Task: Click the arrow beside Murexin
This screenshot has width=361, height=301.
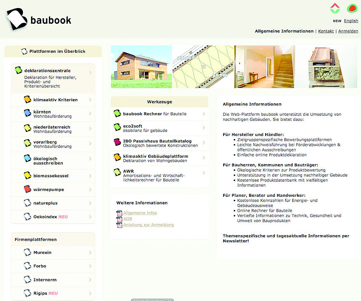Action: 90,253
